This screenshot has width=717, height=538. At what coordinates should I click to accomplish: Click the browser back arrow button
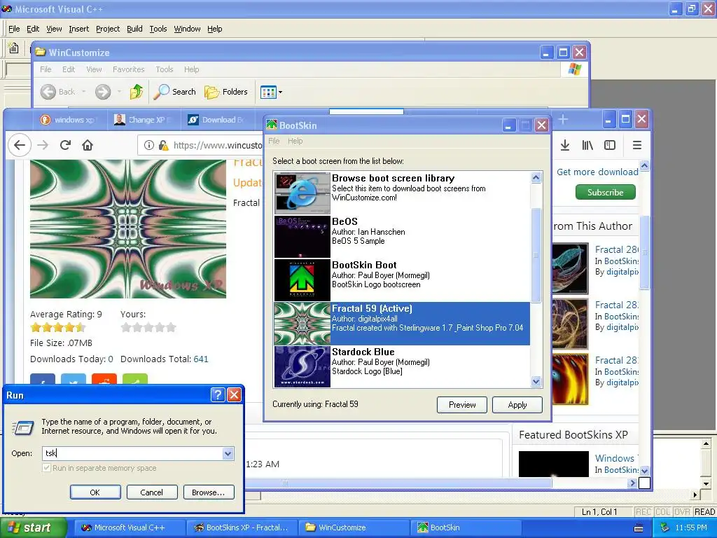tap(20, 145)
